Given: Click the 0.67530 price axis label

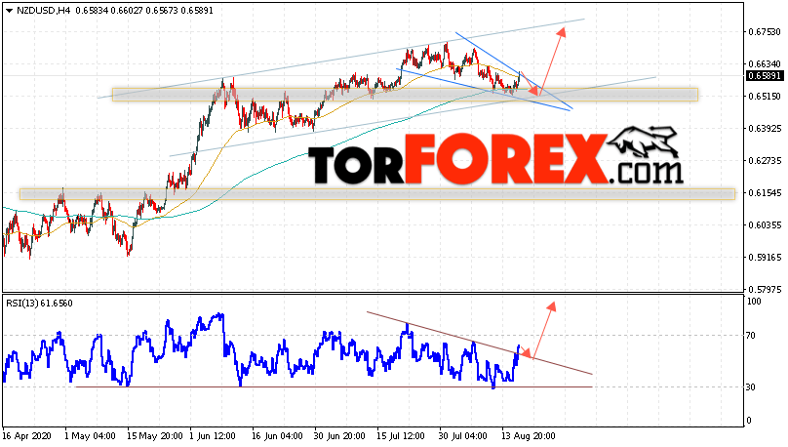Looking at the screenshot, I should click(765, 31).
